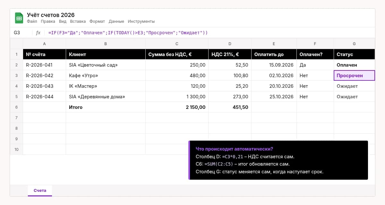
Task: Select client cell Кафе «Утро»
Action: 106,76
